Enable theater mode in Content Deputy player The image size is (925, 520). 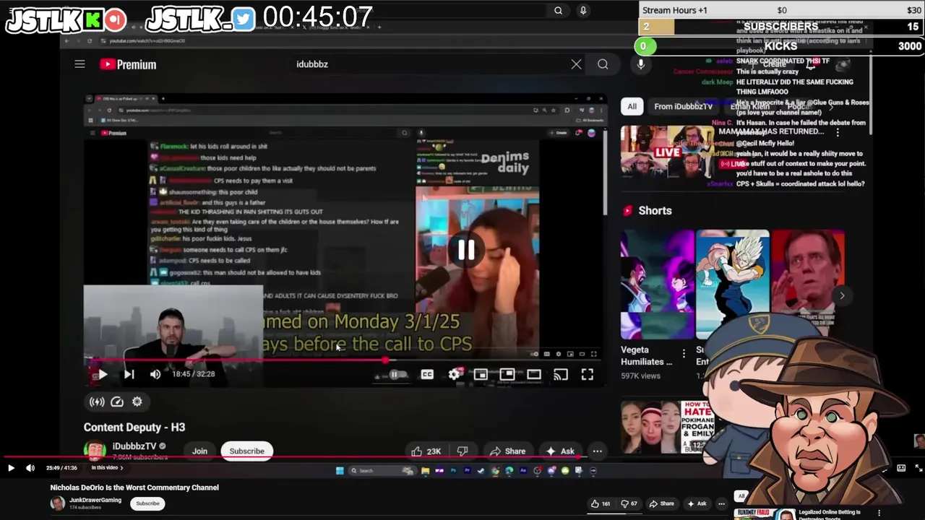534,374
